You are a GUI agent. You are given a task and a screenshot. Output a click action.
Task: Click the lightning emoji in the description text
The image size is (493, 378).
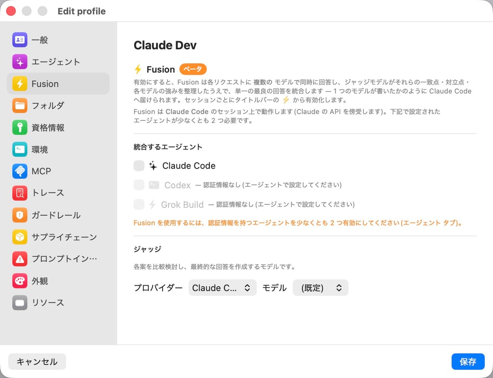286,100
